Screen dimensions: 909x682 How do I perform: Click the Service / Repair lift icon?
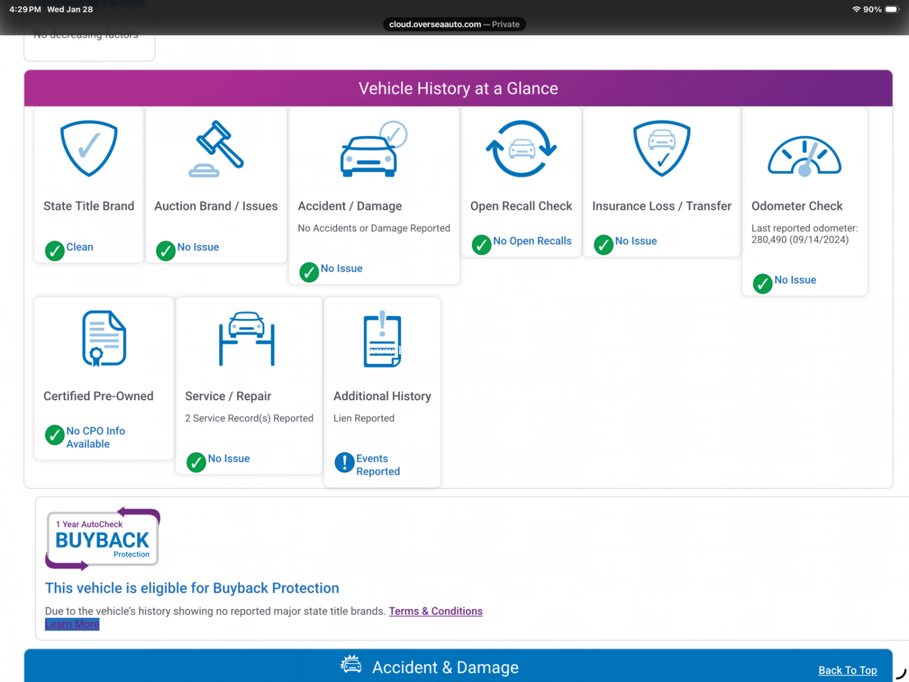(x=247, y=339)
